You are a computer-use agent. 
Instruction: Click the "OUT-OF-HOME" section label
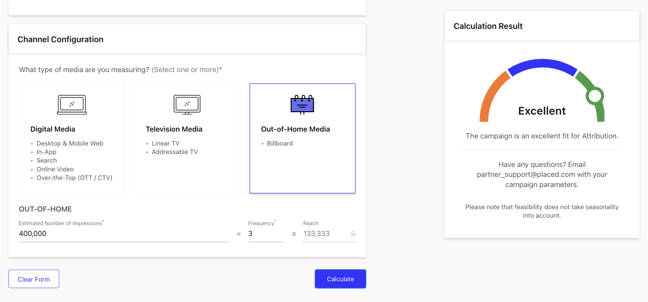[45, 209]
